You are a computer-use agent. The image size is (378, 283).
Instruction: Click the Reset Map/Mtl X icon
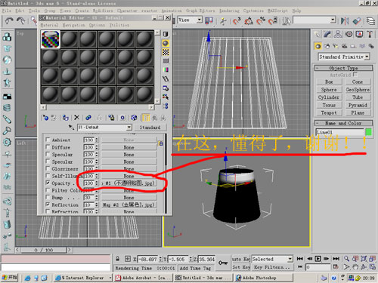pos(76,118)
